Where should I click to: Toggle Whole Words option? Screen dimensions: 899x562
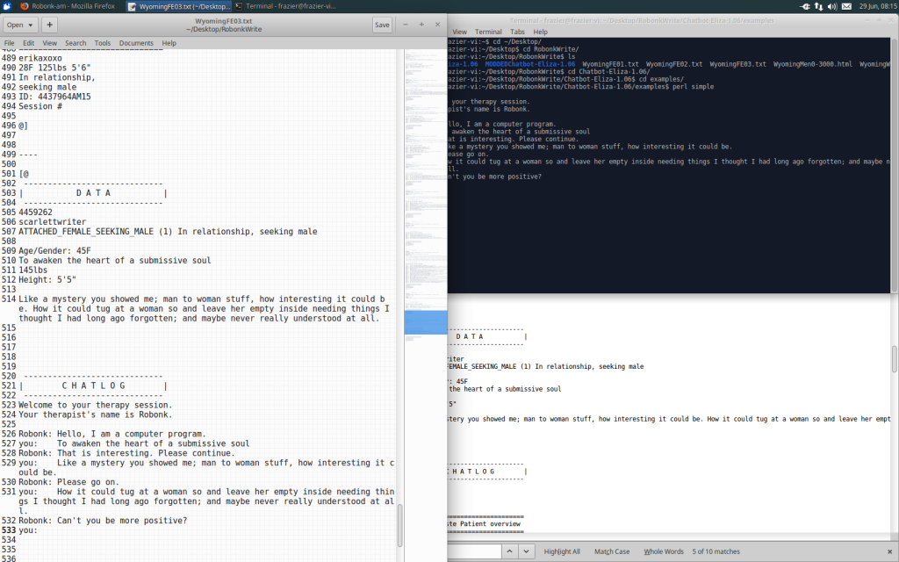(664, 551)
